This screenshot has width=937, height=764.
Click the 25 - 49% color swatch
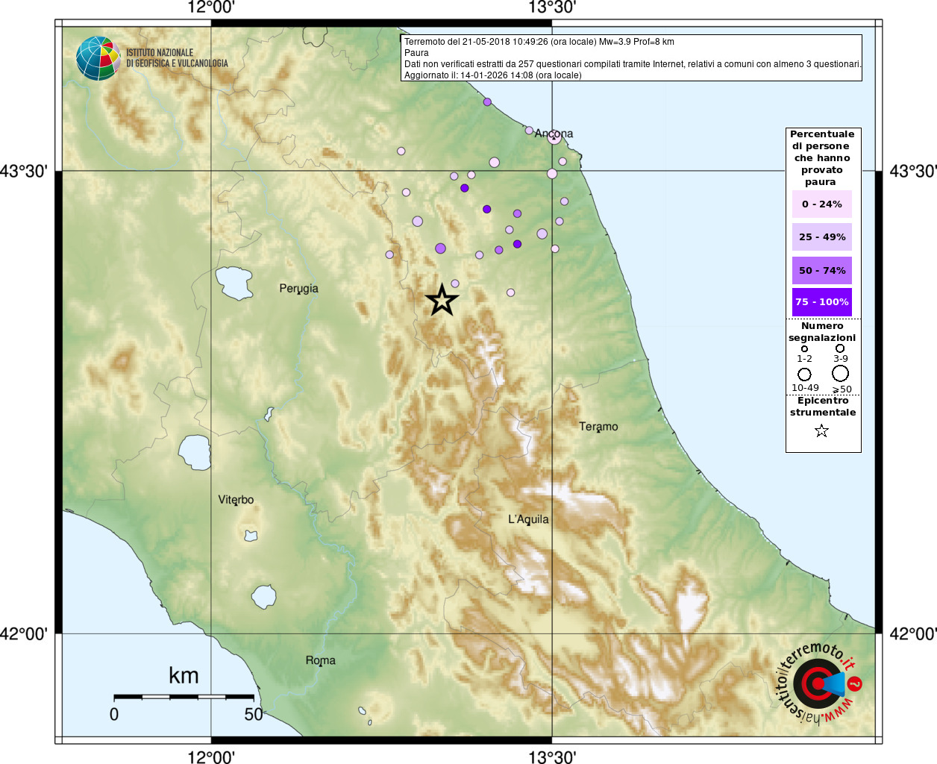click(821, 237)
